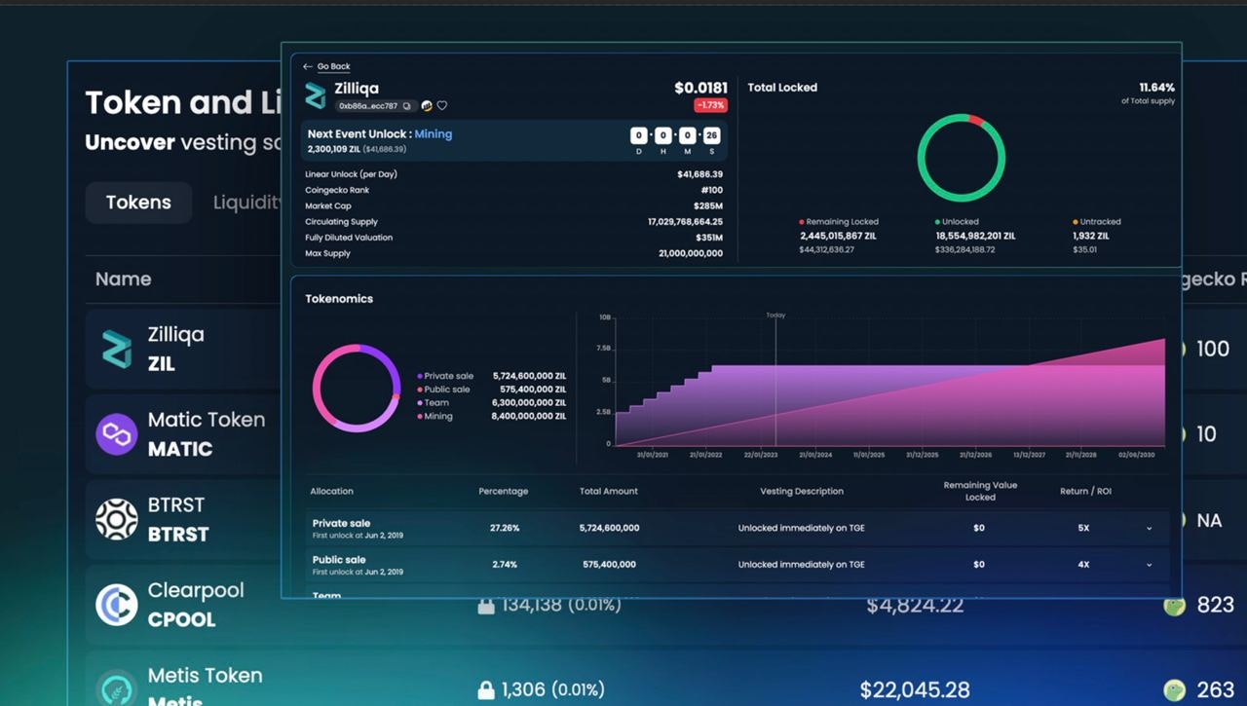The image size is (1247, 706).
Task: Click the 11.64% of total supply figure
Action: point(1156,88)
